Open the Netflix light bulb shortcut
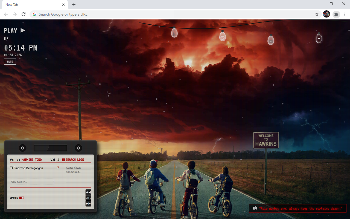This screenshot has height=219, width=350. coord(174,33)
